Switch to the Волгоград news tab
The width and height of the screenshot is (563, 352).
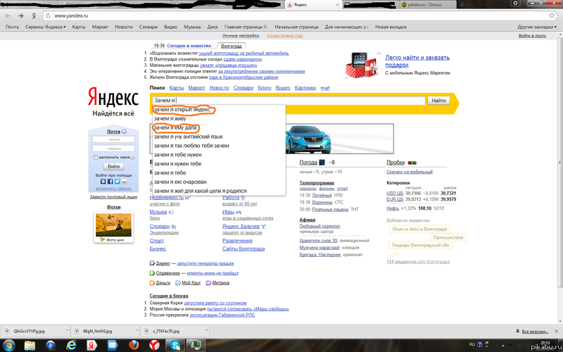click(x=232, y=46)
